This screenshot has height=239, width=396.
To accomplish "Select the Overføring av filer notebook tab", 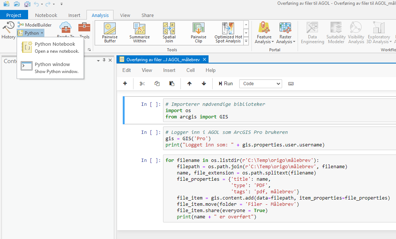I will 163,60.
